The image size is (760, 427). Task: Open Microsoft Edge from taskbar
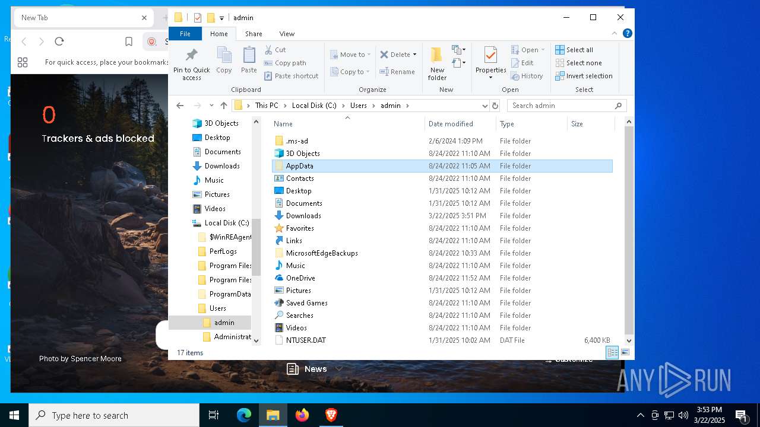click(x=244, y=415)
